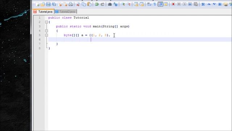Toggle synchronized vertical scrolling
The height and width of the screenshot is (131, 232).
(136, 4)
